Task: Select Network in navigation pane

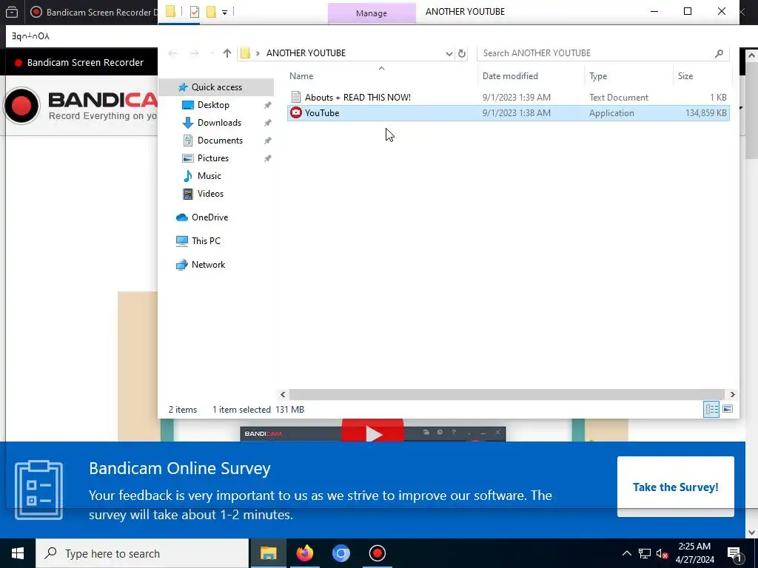Action: tap(208, 265)
